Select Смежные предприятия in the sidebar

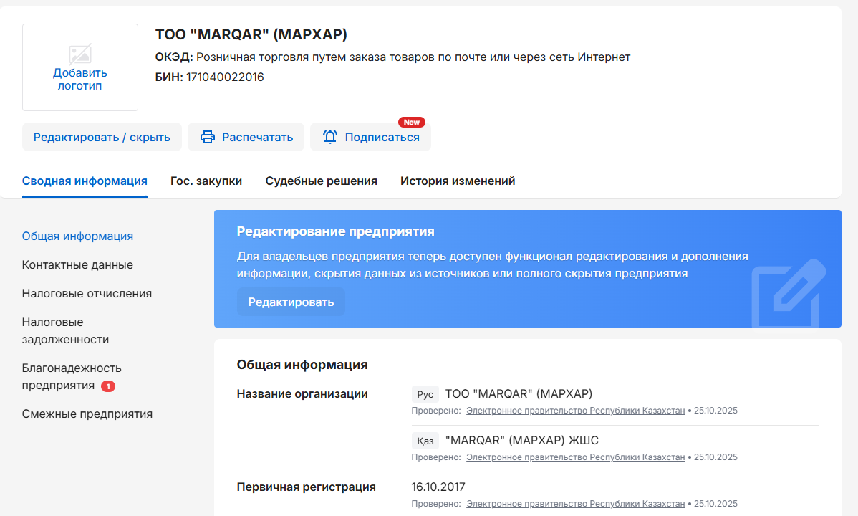tap(87, 414)
